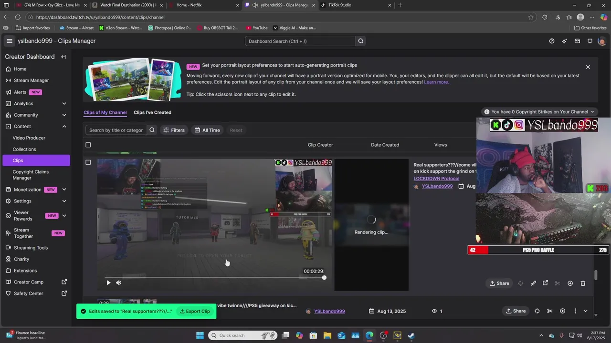611x343 pixels.
Task: Select Clips of My Channel tab
Action: point(105,112)
